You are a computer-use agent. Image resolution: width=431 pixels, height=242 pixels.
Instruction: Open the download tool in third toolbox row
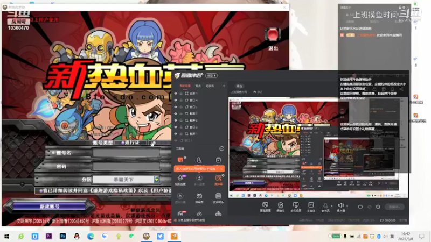(x=180, y=197)
